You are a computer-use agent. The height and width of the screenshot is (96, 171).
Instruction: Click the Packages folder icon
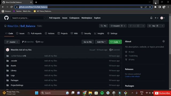(7, 80)
